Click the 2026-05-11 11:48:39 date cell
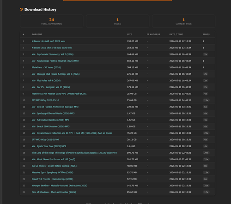Image resolution: width=231 pixels, height=204 pixels. [180, 94]
